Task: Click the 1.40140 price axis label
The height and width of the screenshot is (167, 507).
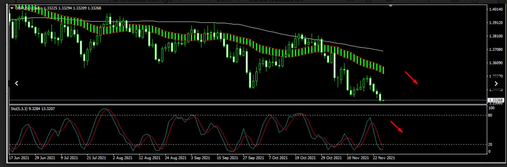Action: (496, 9)
